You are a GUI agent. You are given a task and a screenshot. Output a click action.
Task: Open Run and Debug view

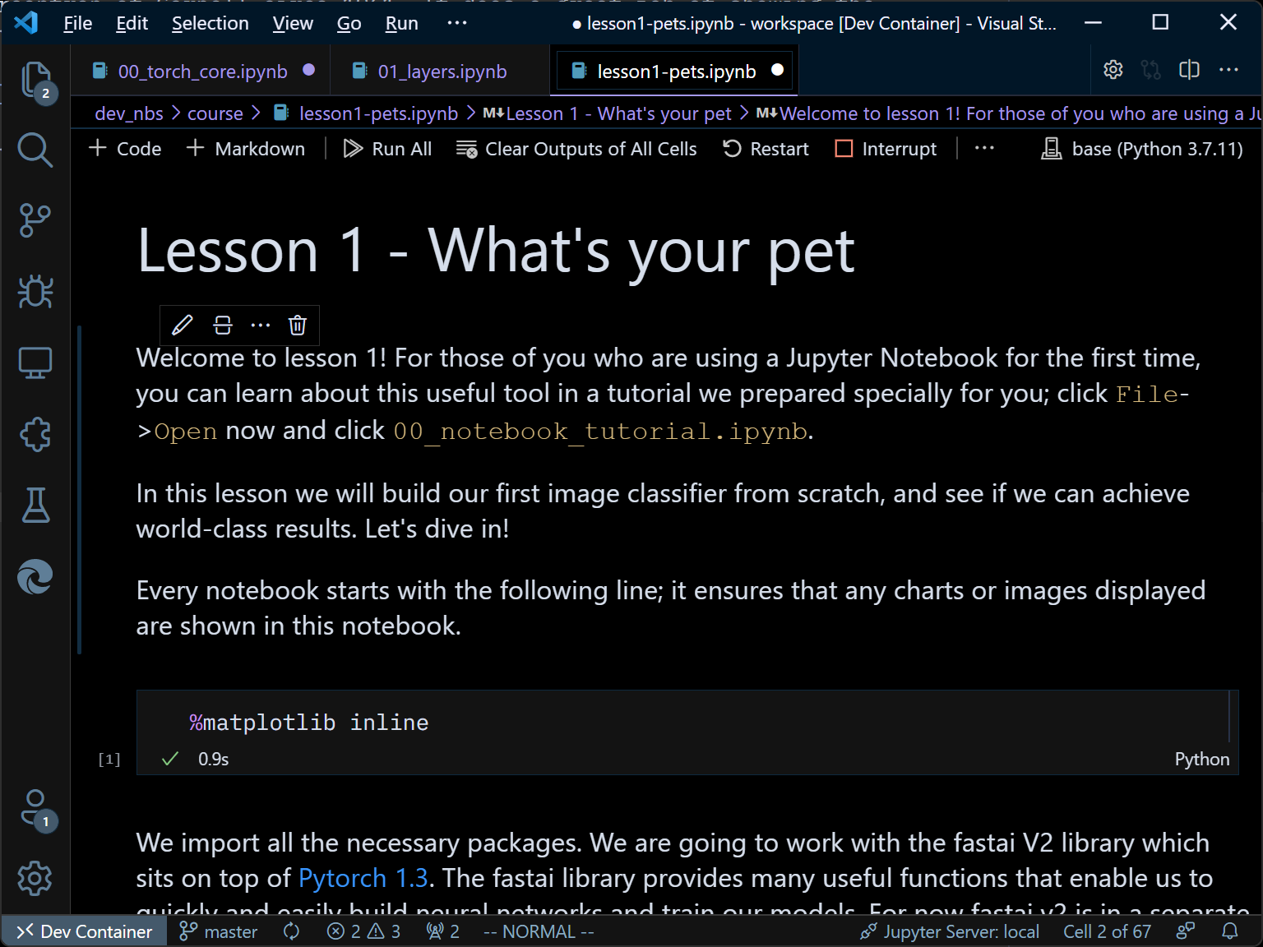point(35,291)
